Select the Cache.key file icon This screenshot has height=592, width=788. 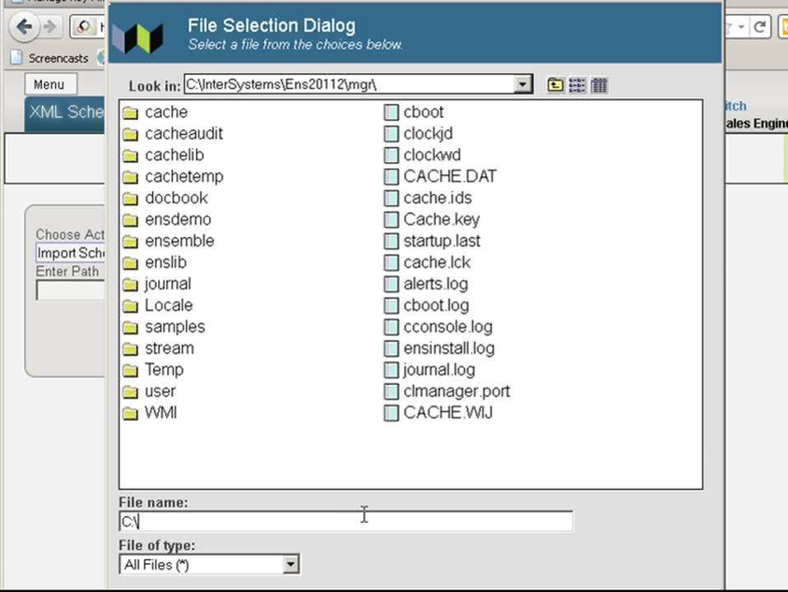click(390, 219)
